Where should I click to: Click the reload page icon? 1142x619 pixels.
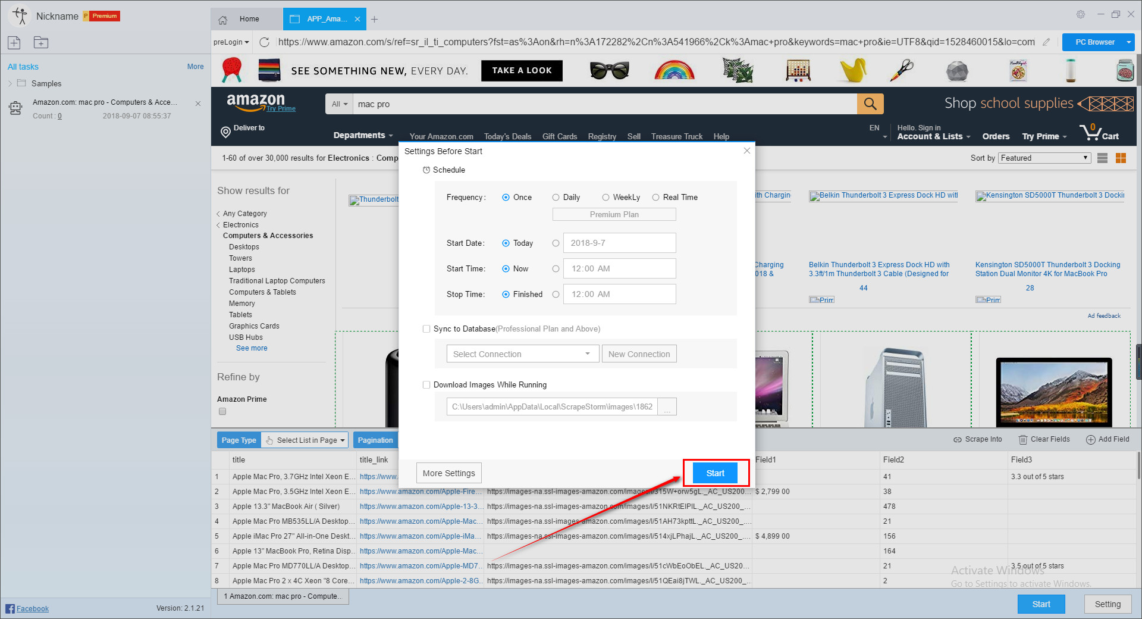[x=265, y=42]
